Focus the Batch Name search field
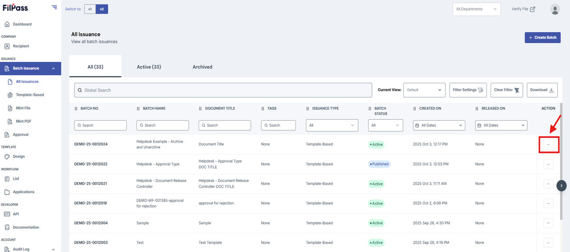The width and height of the screenshot is (570, 252). [x=163, y=125]
